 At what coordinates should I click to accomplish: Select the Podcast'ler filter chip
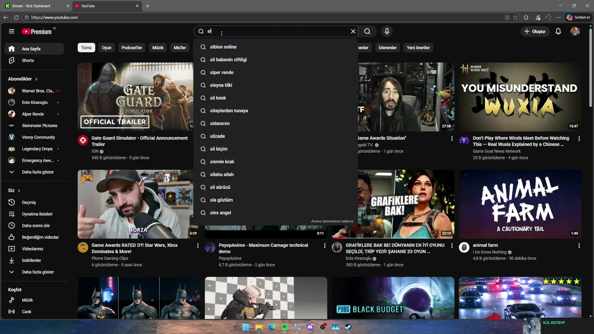click(x=132, y=48)
